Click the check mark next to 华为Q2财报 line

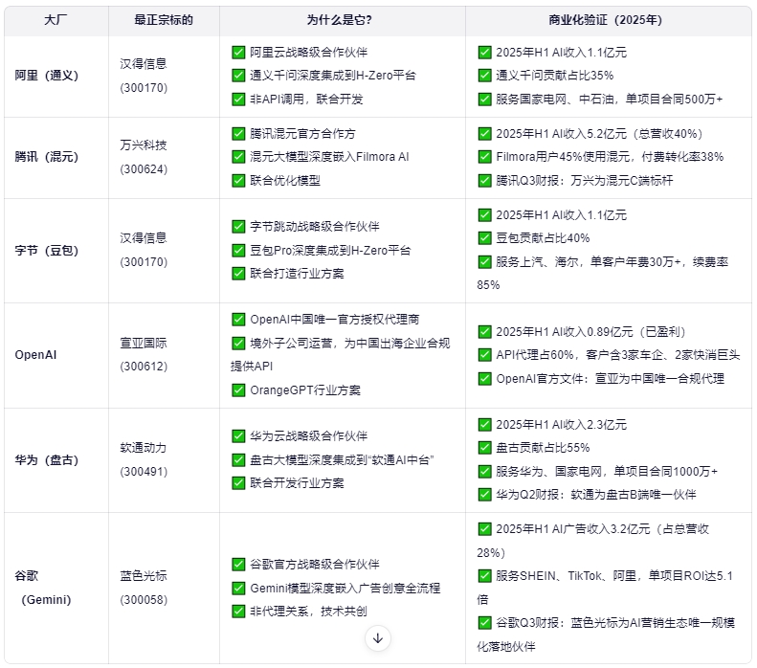click(x=484, y=494)
